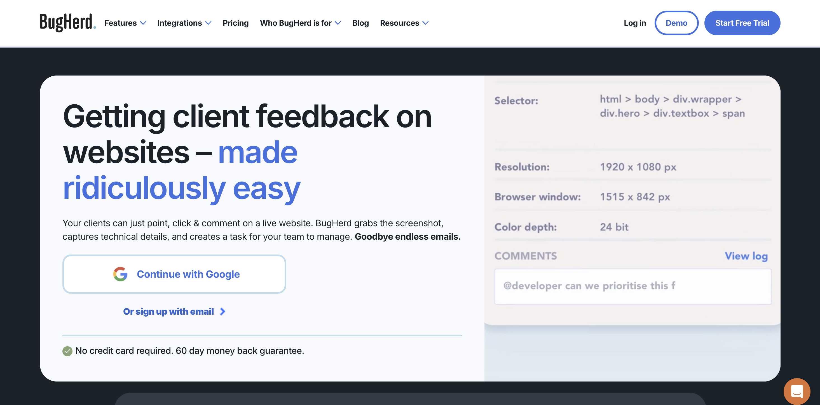Visit the Blog
This screenshot has height=405, width=820.
click(360, 23)
